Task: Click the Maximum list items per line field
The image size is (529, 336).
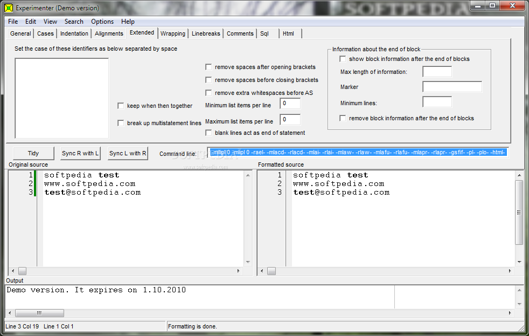Action: point(290,120)
